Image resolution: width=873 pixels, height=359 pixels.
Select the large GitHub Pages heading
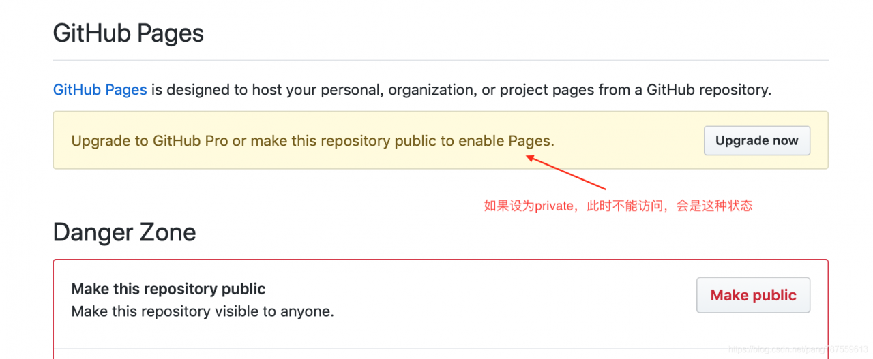click(128, 33)
